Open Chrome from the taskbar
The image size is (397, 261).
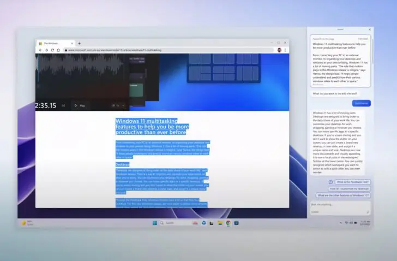pos(228,223)
